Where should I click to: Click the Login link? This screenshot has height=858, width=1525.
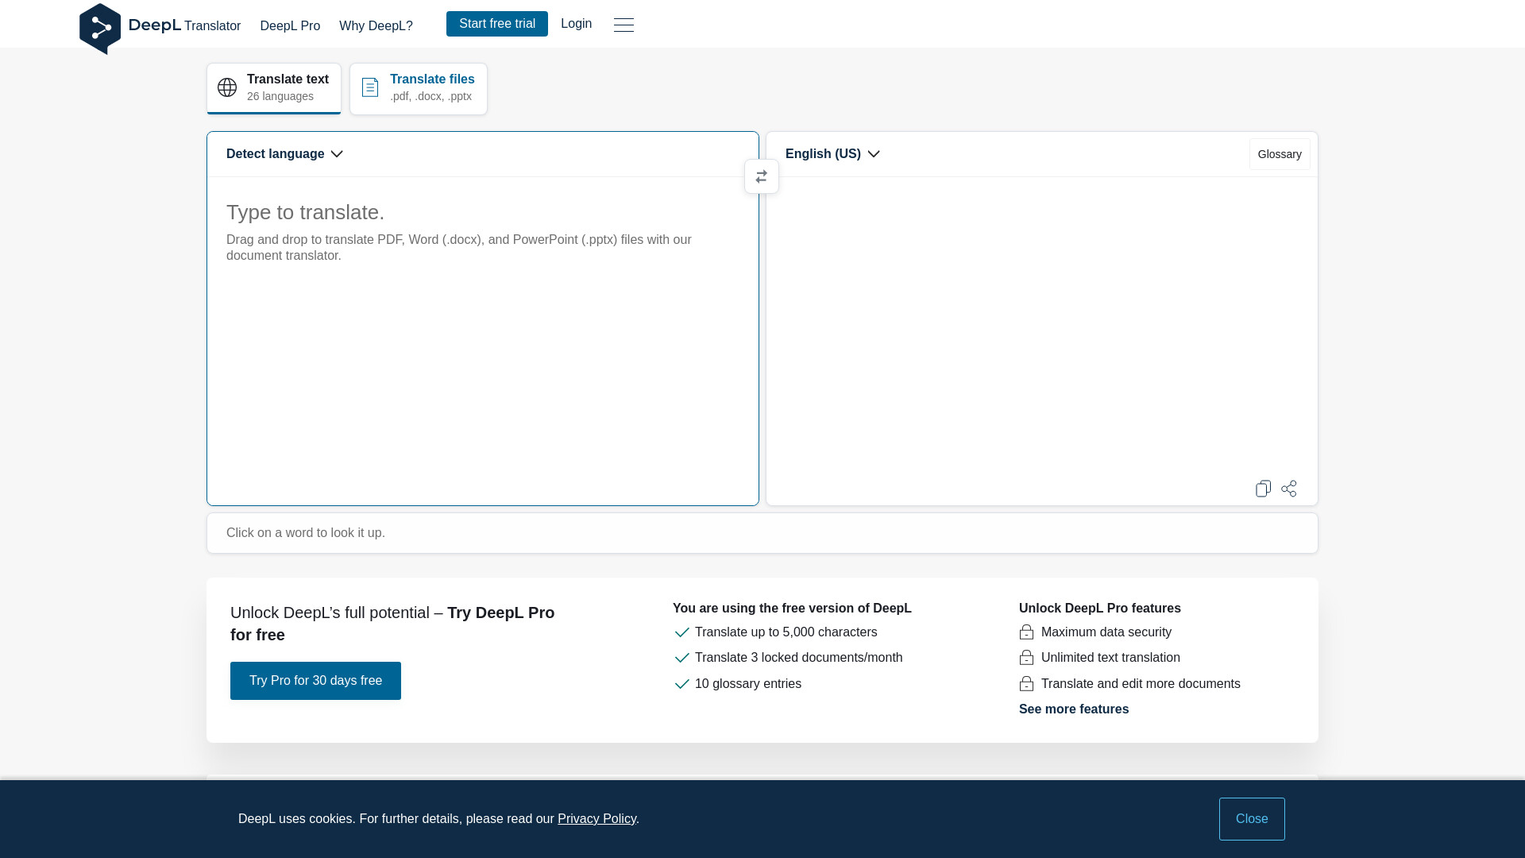(576, 24)
